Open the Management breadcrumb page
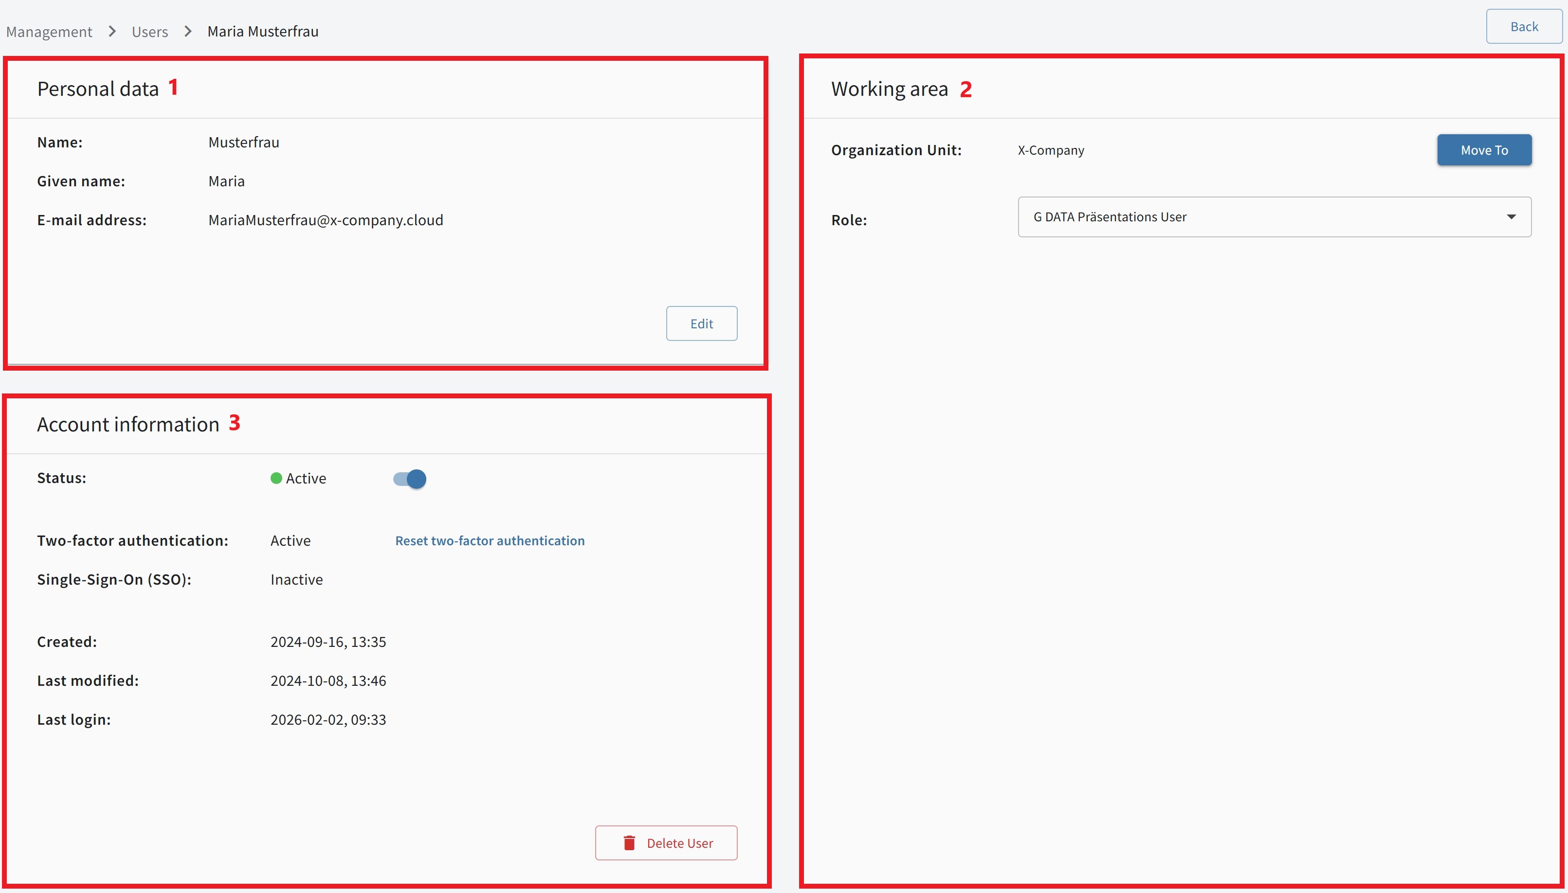The height and width of the screenshot is (893, 1568). 49,31
